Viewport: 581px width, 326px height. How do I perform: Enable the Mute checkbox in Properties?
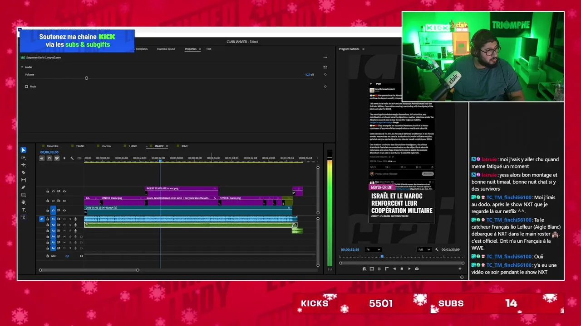26,86
